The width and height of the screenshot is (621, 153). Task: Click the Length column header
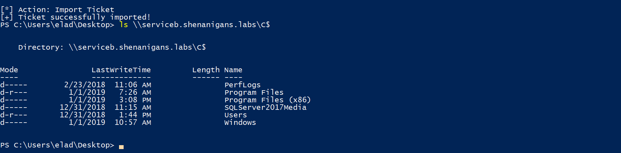(x=206, y=70)
